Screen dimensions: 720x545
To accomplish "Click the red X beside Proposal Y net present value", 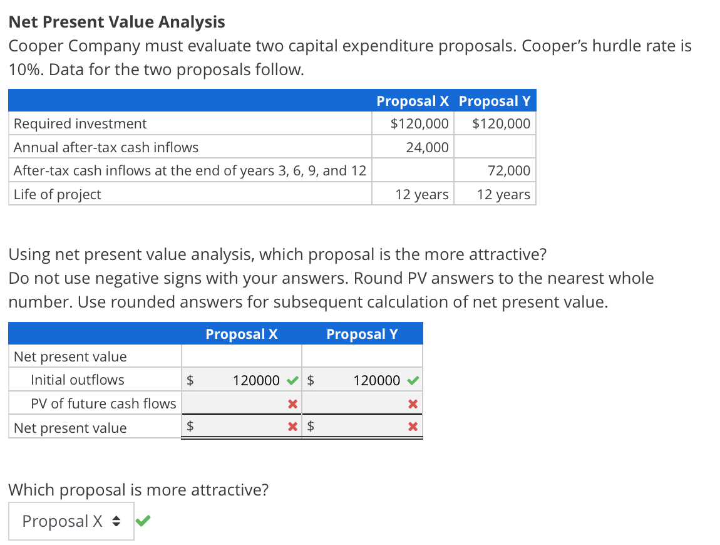I will tap(414, 427).
